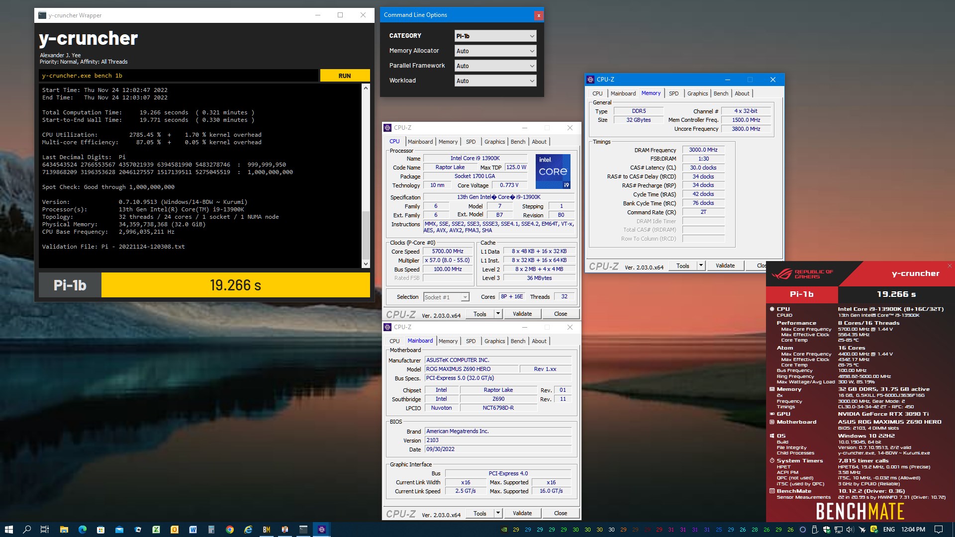Open Google Chrome from the taskbar
Image resolution: width=955 pixels, height=537 pixels.
[229, 530]
